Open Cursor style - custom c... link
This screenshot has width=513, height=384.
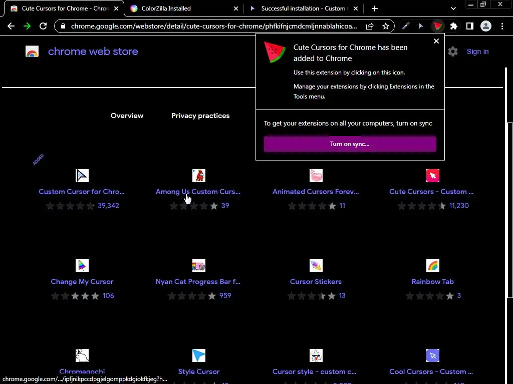tap(315, 371)
